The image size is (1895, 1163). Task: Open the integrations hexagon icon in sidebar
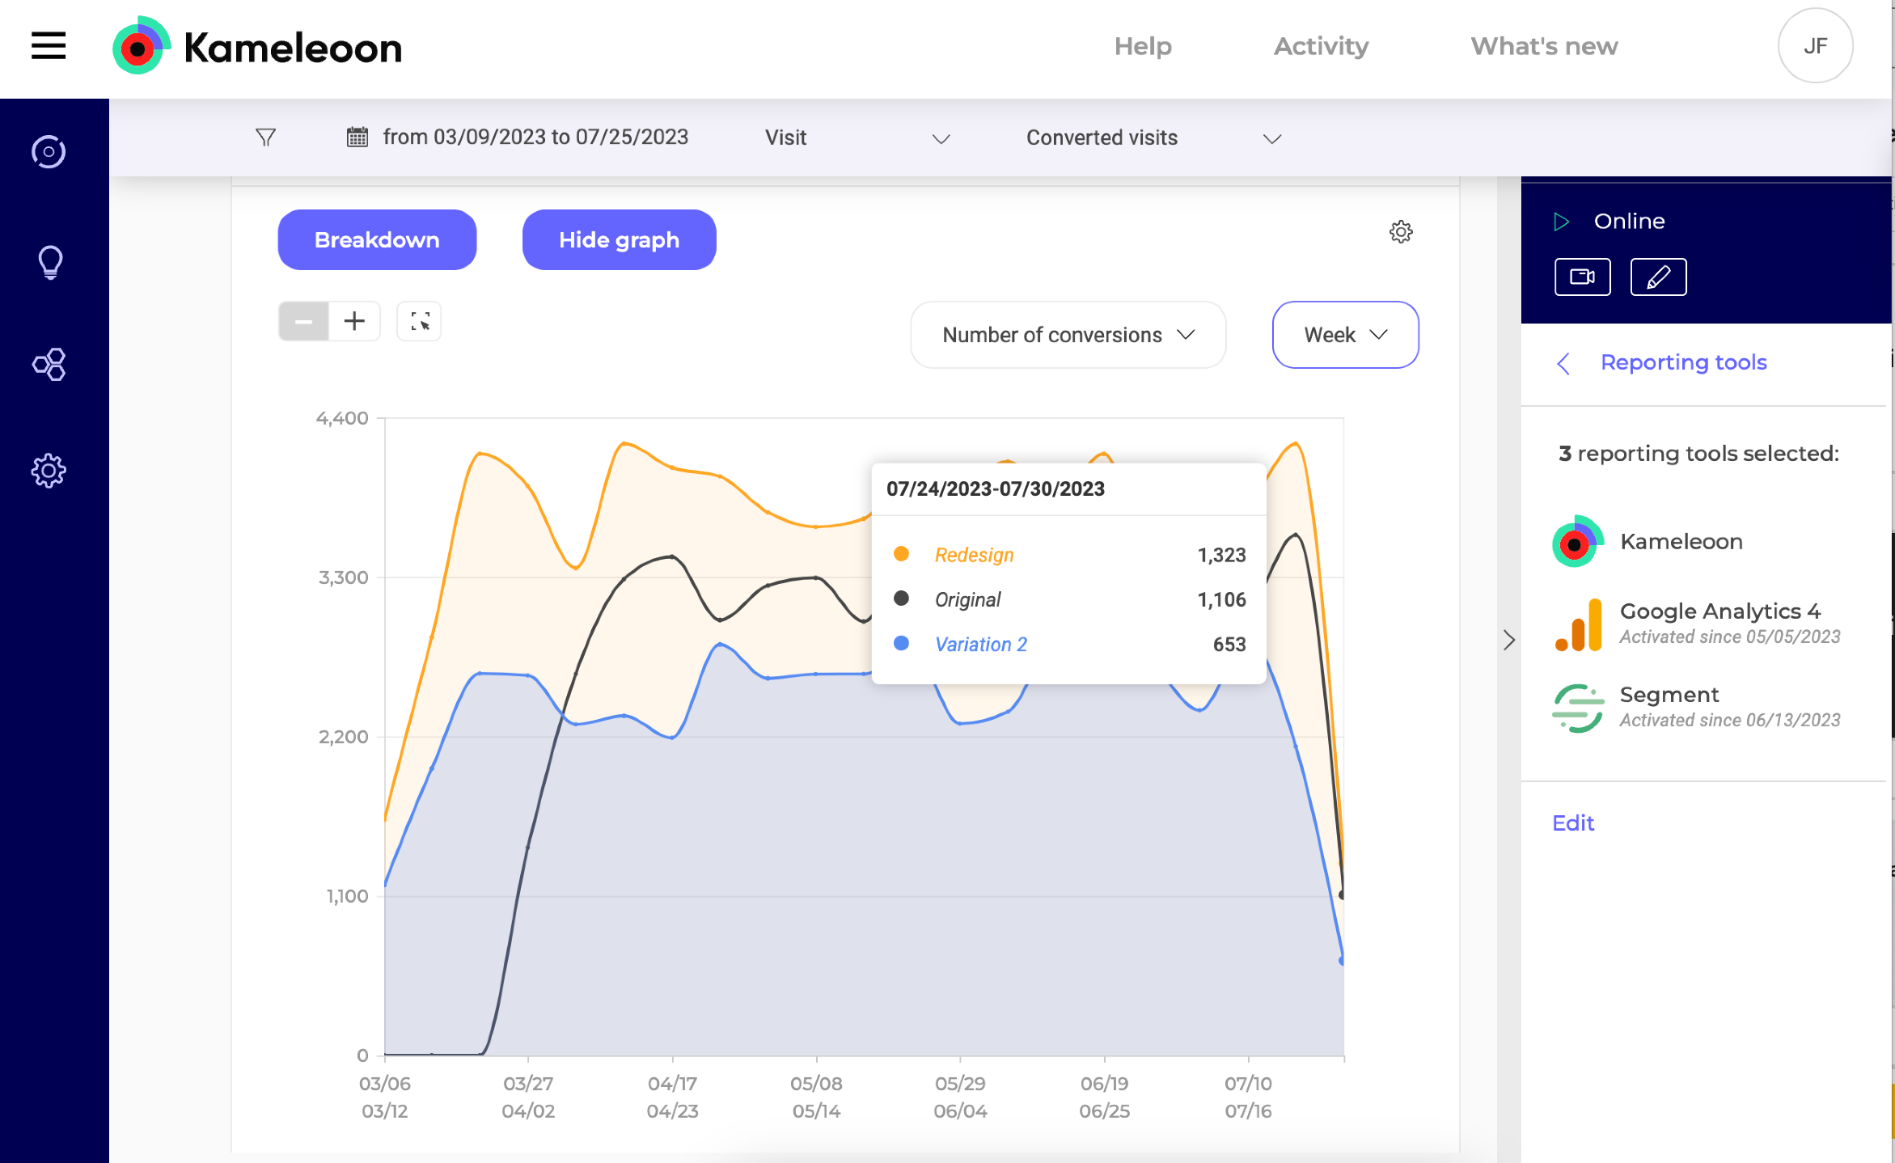pyautogui.click(x=49, y=365)
